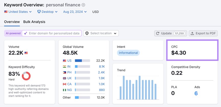Screen dimensions: 221x107
Task: Click the location pin icon
Action: pyautogui.click(x=87, y=33)
